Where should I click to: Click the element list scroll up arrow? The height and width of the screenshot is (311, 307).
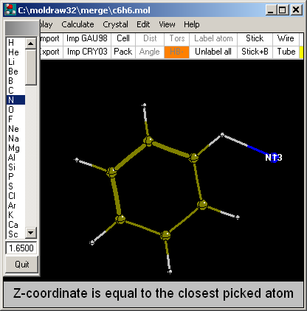pyautogui.click(x=31, y=43)
